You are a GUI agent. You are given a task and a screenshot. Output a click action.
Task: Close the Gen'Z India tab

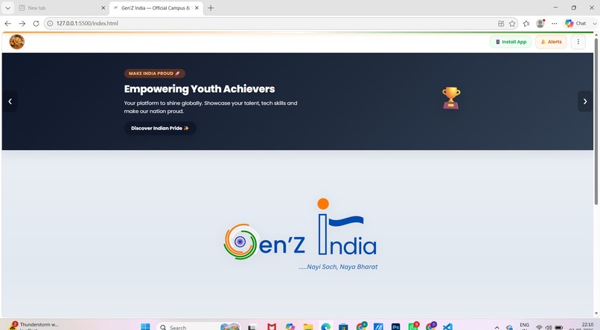click(197, 7)
